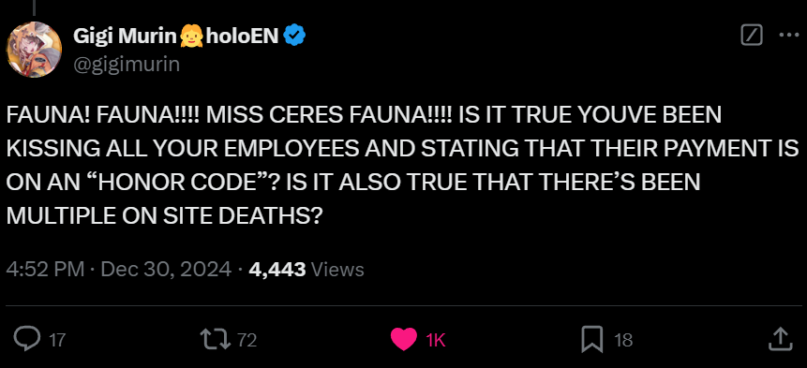Click the 17 replies count
807x368 pixels.
pyautogui.click(x=56, y=340)
